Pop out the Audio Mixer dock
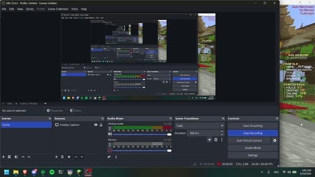This screenshot has height=177, width=315. click(171, 118)
